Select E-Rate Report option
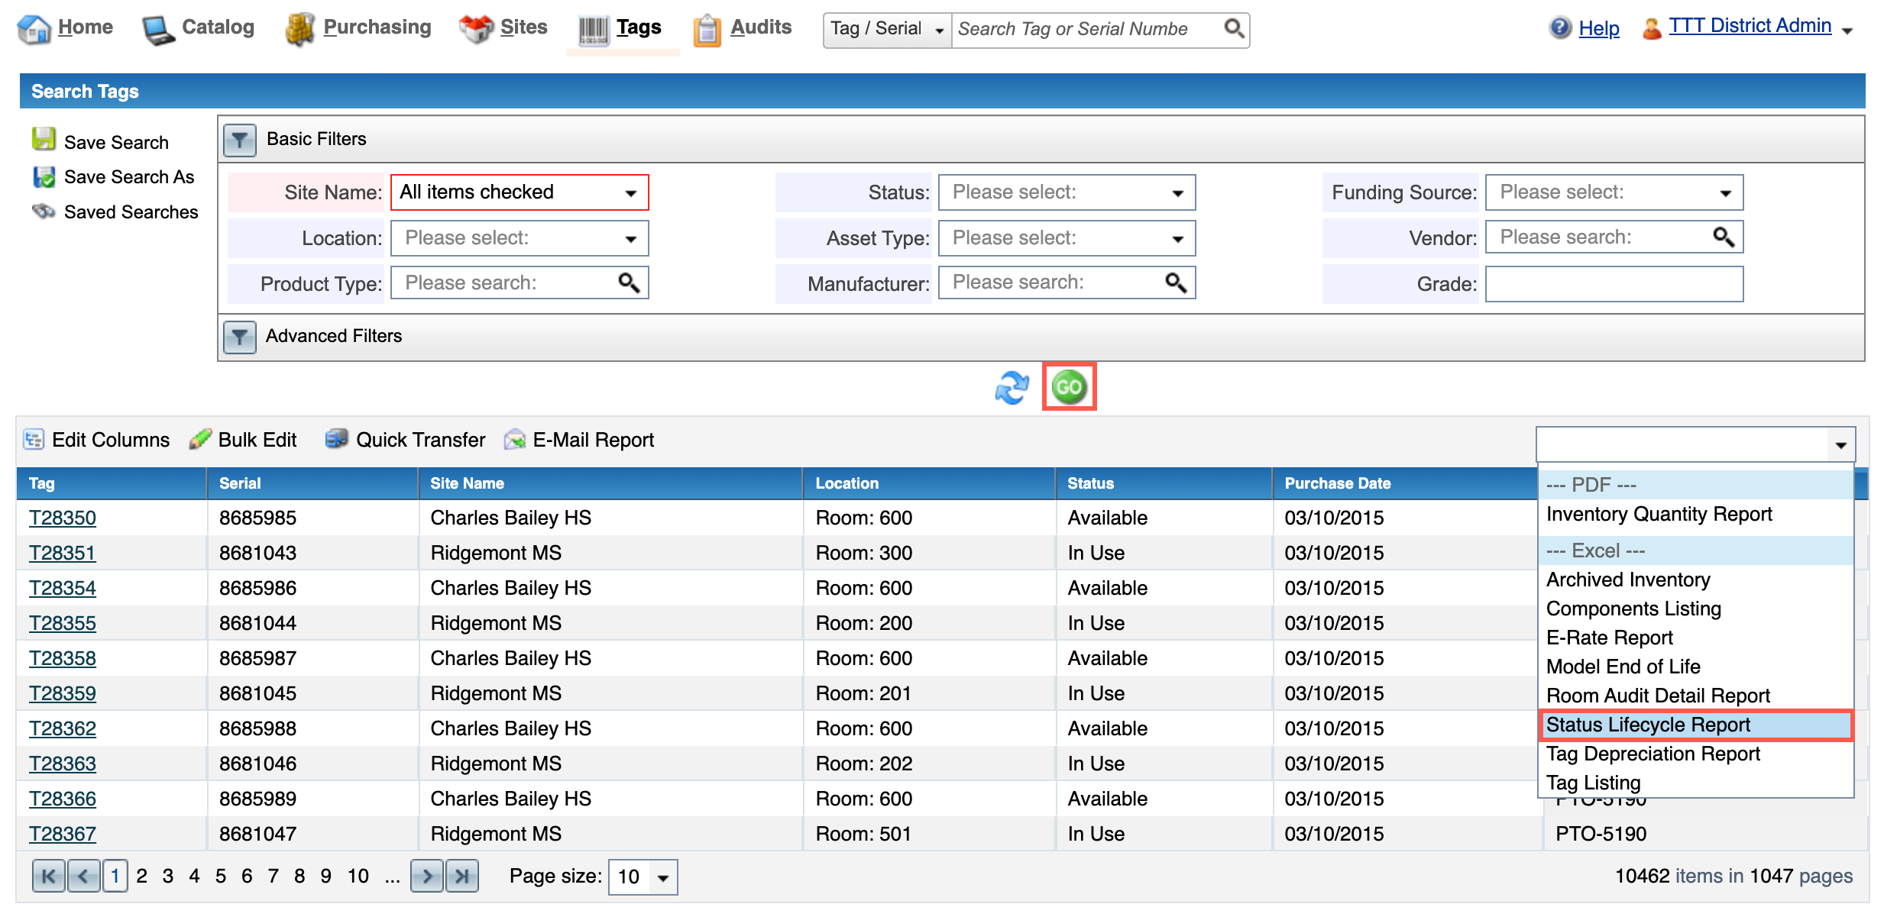The height and width of the screenshot is (904, 1884). tap(1609, 638)
